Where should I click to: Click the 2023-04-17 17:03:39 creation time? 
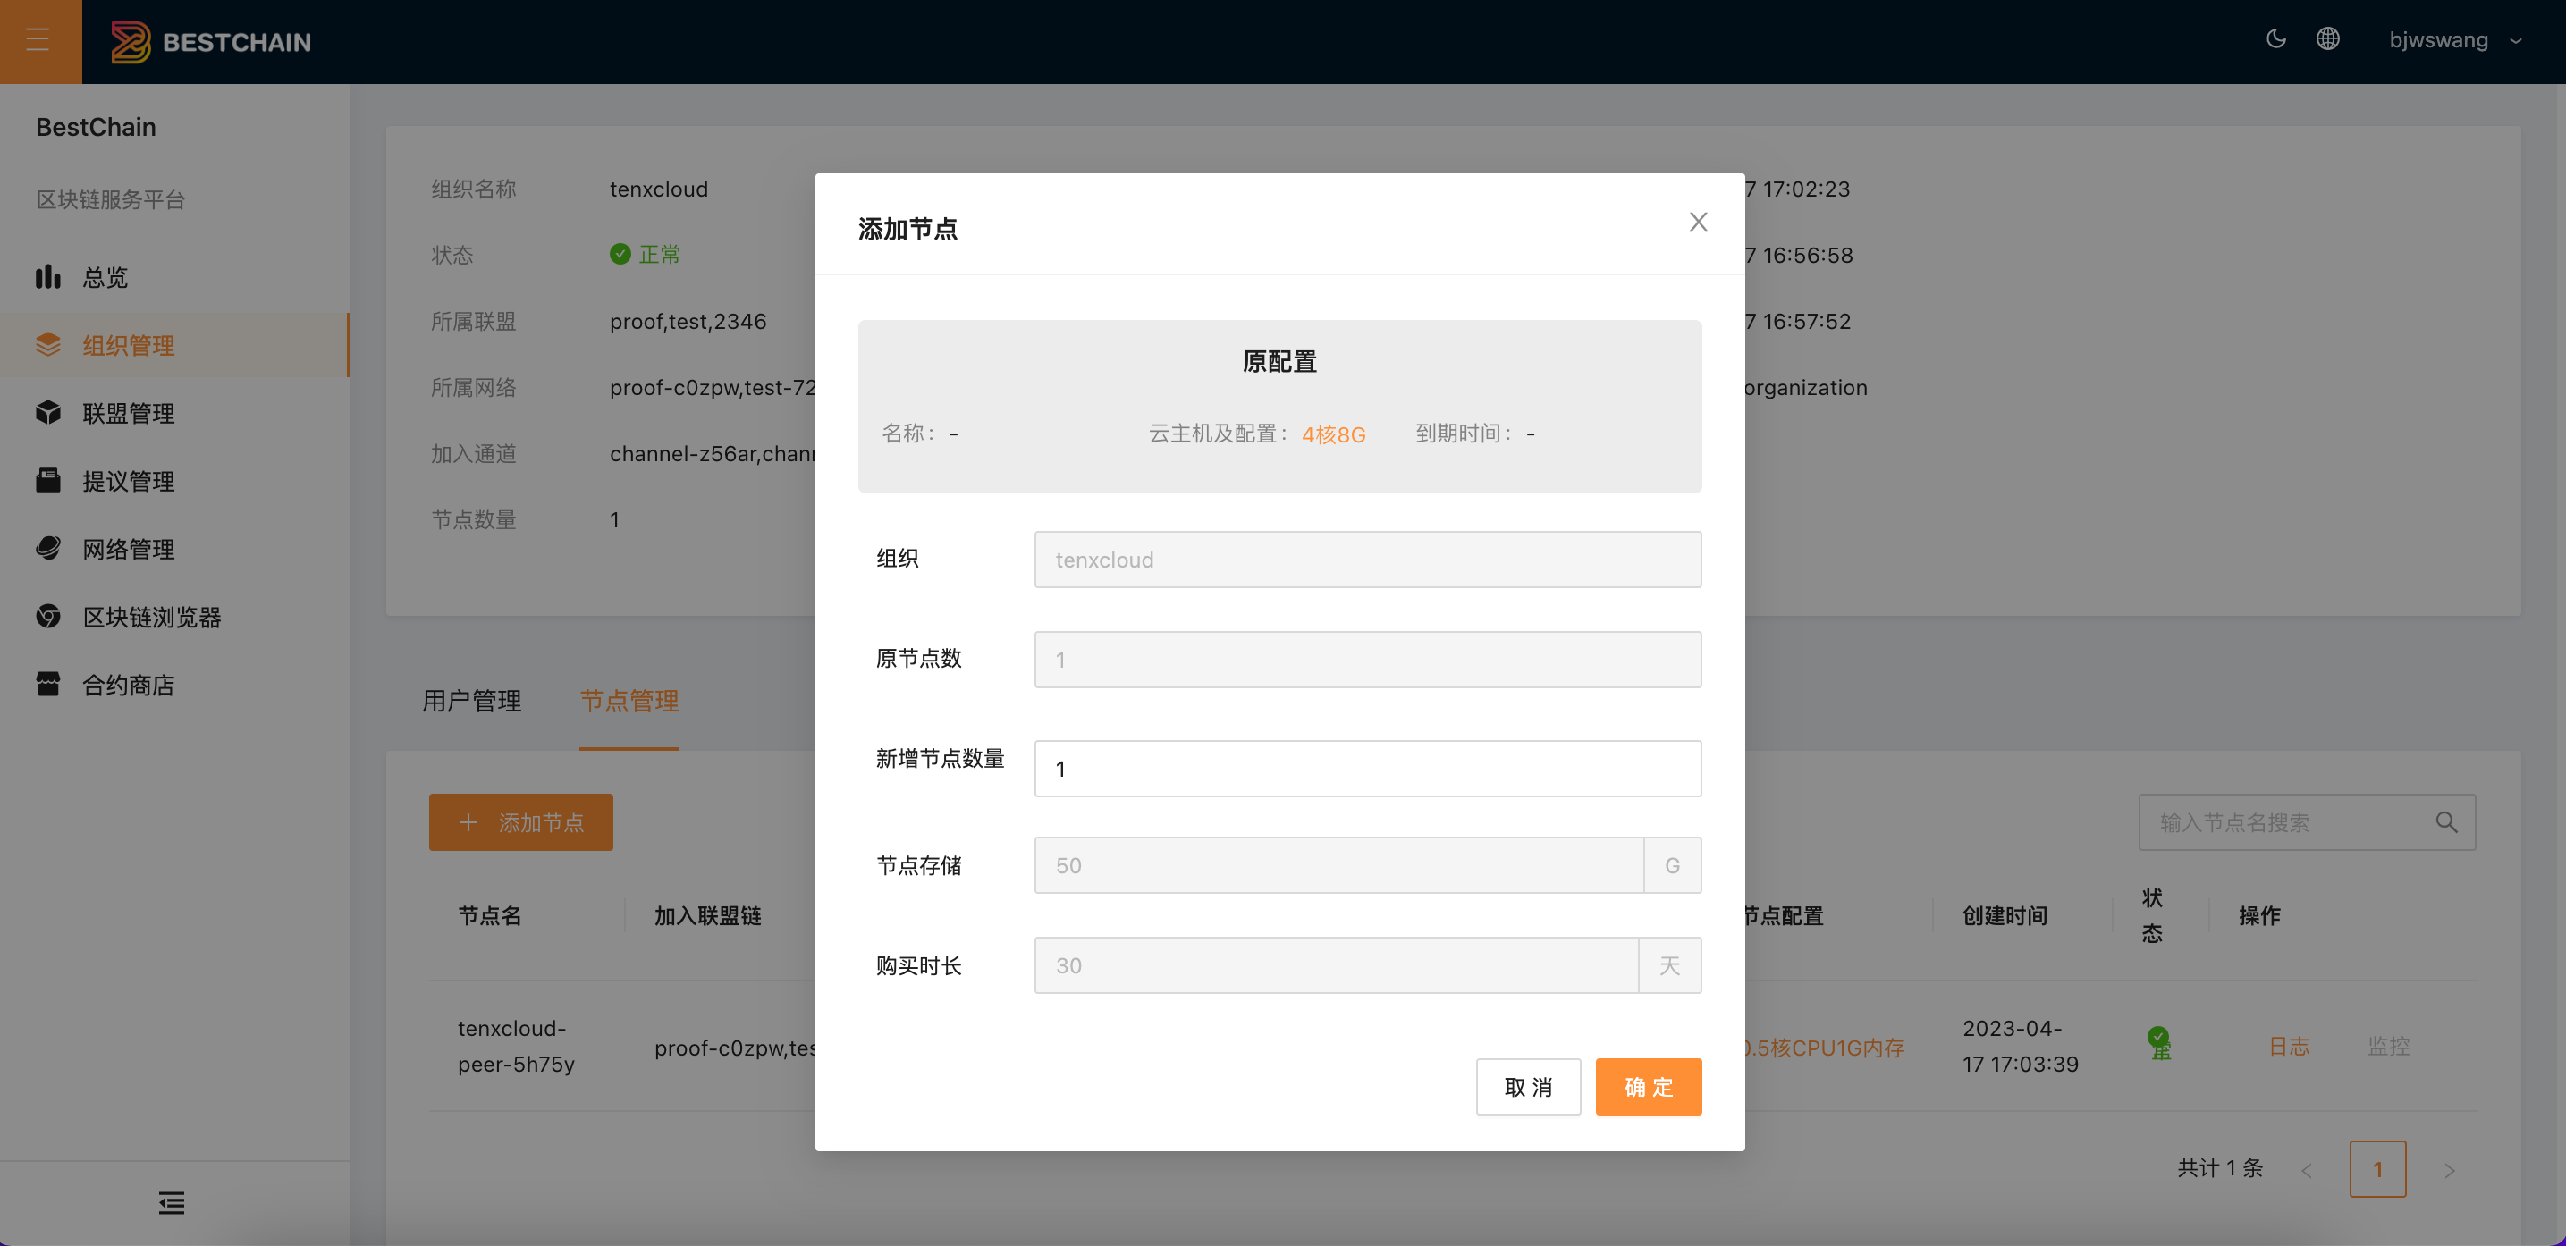pos(2020,1046)
